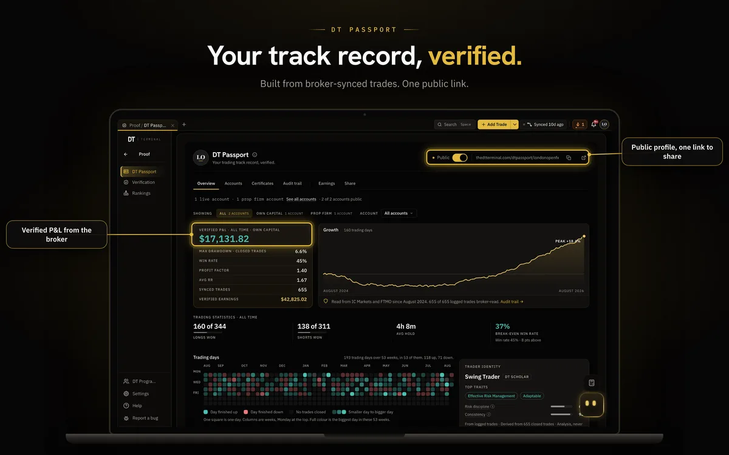Click the 37% break-even win rate
729x455 pixels.
[502, 326]
